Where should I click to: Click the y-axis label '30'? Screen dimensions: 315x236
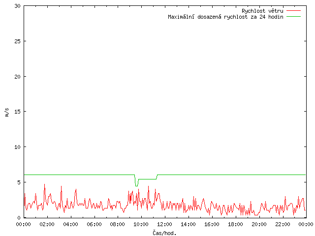[x=18, y=6]
